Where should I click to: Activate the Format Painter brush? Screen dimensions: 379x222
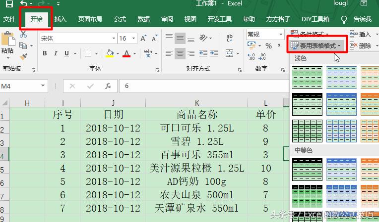tap(23, 56)
